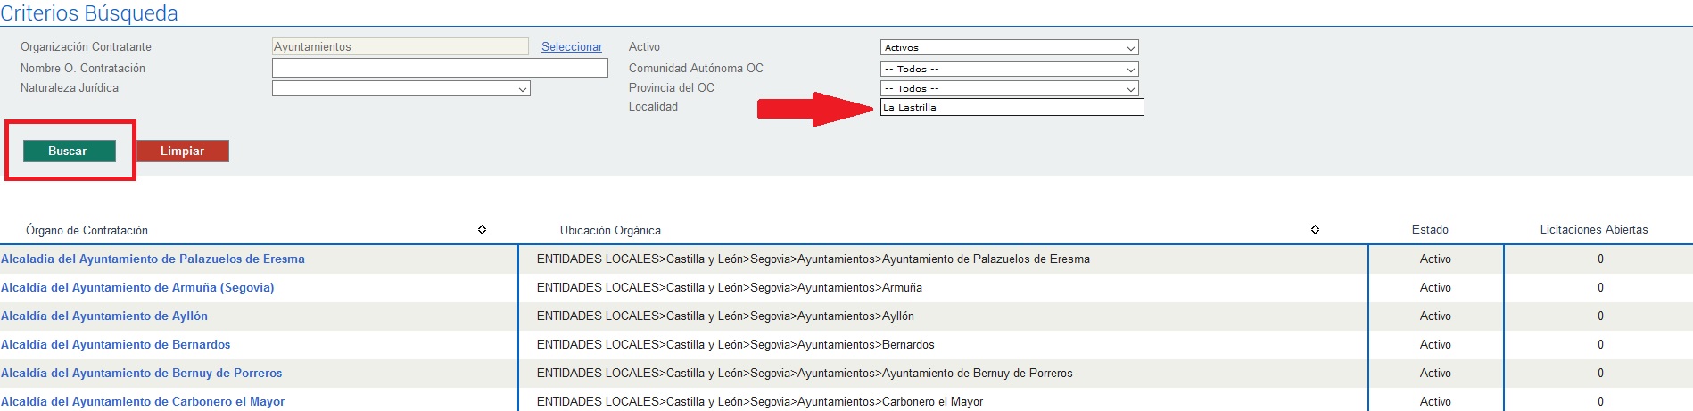
Task: Click the Nombre O. Contratación input
Action: click(x=440, y=68)
